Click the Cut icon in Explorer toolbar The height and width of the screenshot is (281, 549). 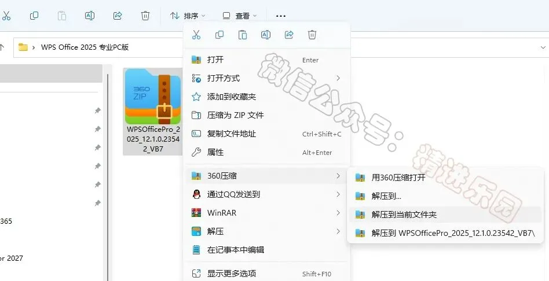click(x=6, y=16)
